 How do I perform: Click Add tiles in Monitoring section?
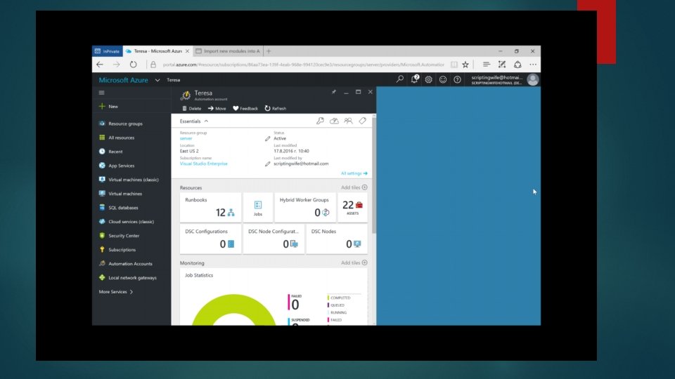354,263
